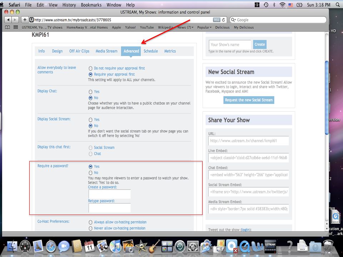
Task: Open Address Book in the Dock
Action: pyautogui.click(x=77, y=246)
